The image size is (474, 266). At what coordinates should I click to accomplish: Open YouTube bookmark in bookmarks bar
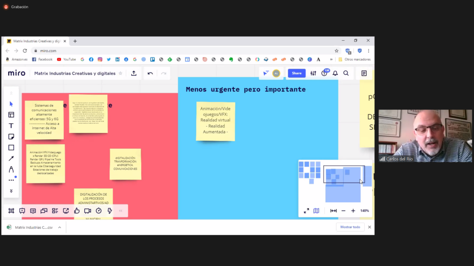pyautogui.click(x=66, y=59)
